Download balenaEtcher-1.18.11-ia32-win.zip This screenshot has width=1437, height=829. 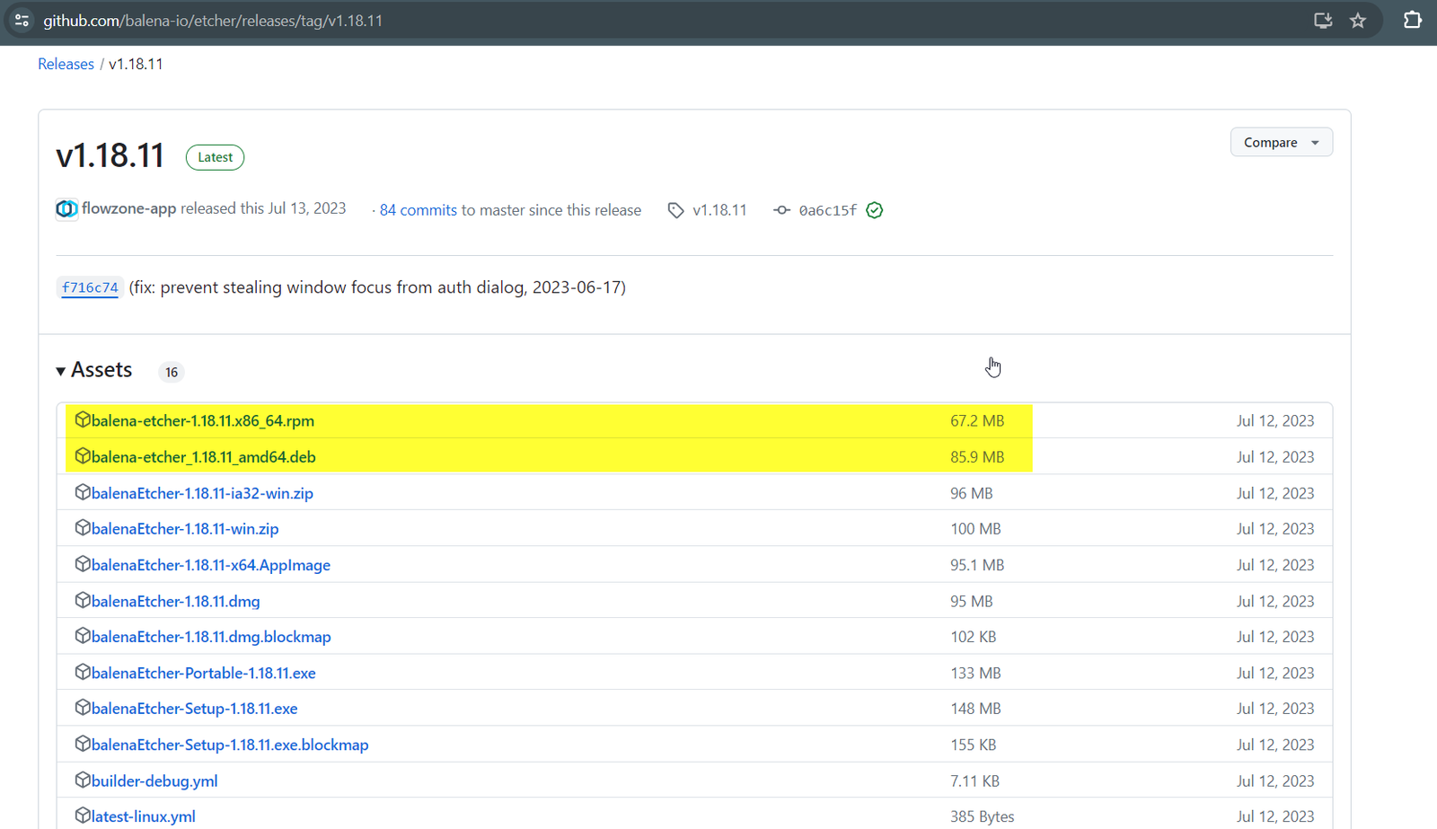[202, 493]
